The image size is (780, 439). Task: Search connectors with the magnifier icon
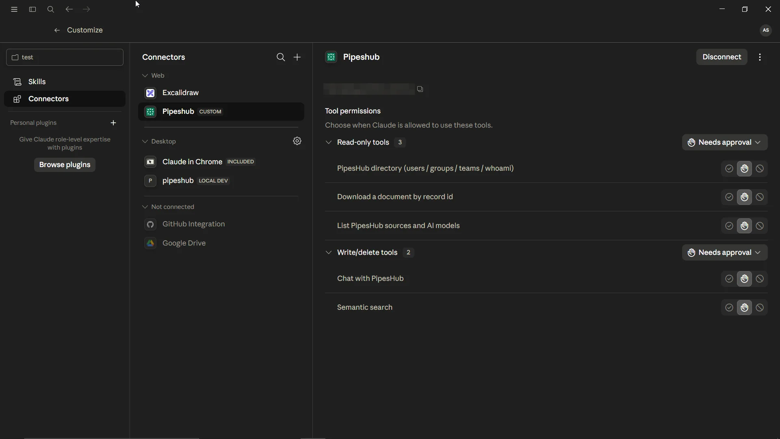click(281, 57)
